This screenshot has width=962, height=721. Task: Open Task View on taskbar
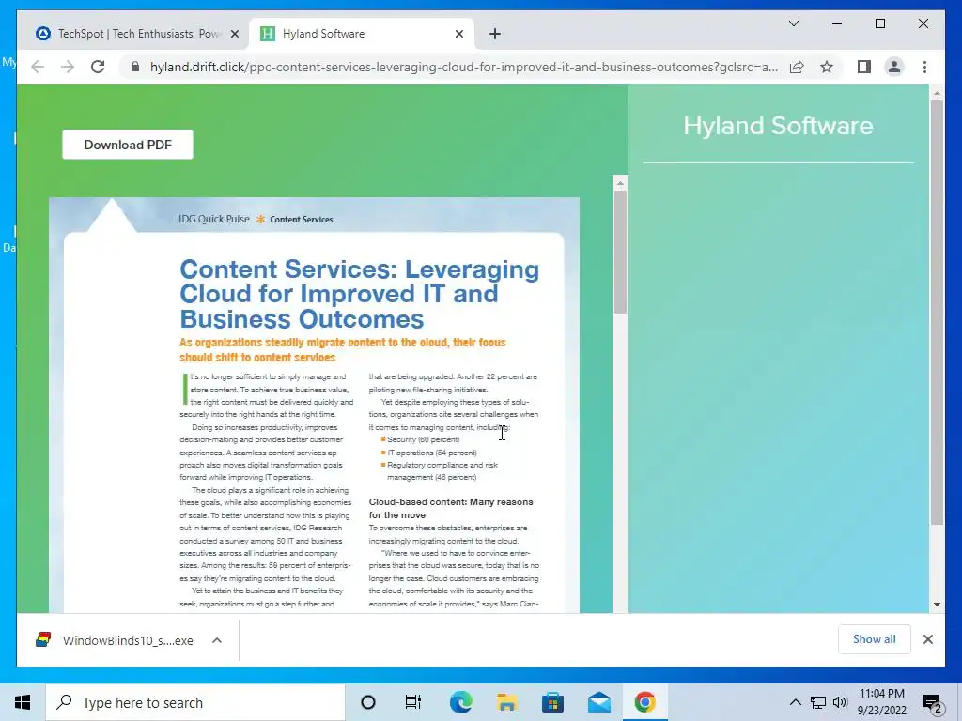tap(413, 702)
